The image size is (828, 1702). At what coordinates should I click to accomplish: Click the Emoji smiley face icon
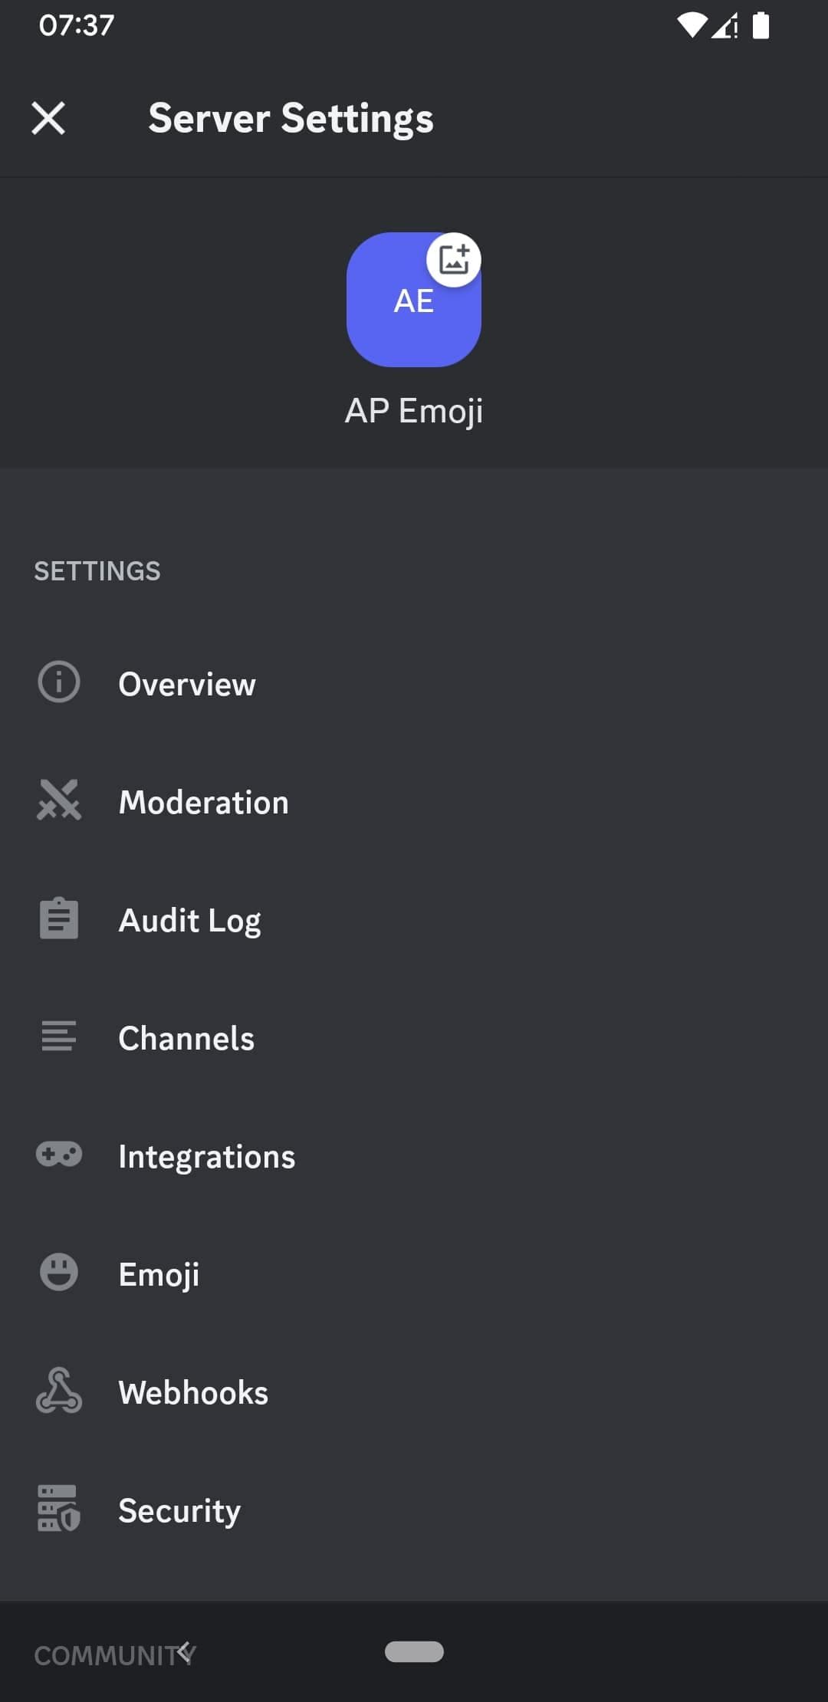tap(59, 1273)
